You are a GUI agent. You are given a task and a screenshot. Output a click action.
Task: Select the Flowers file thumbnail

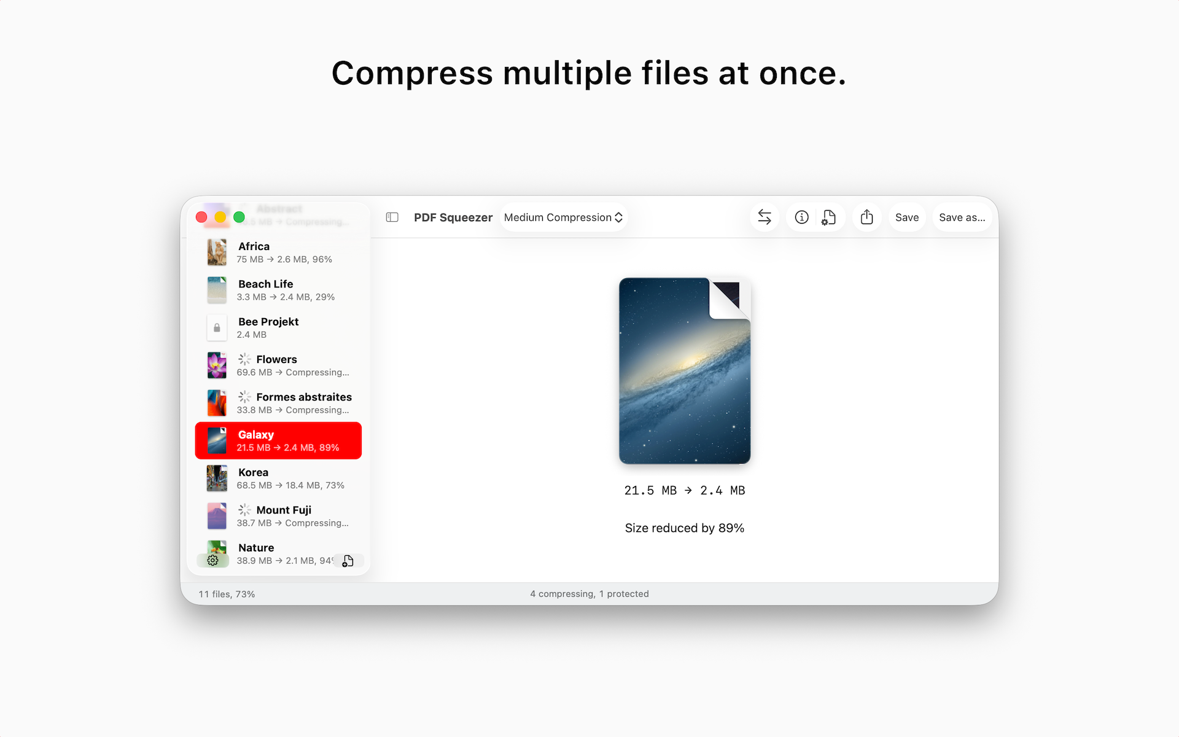[x=217, y=365]
